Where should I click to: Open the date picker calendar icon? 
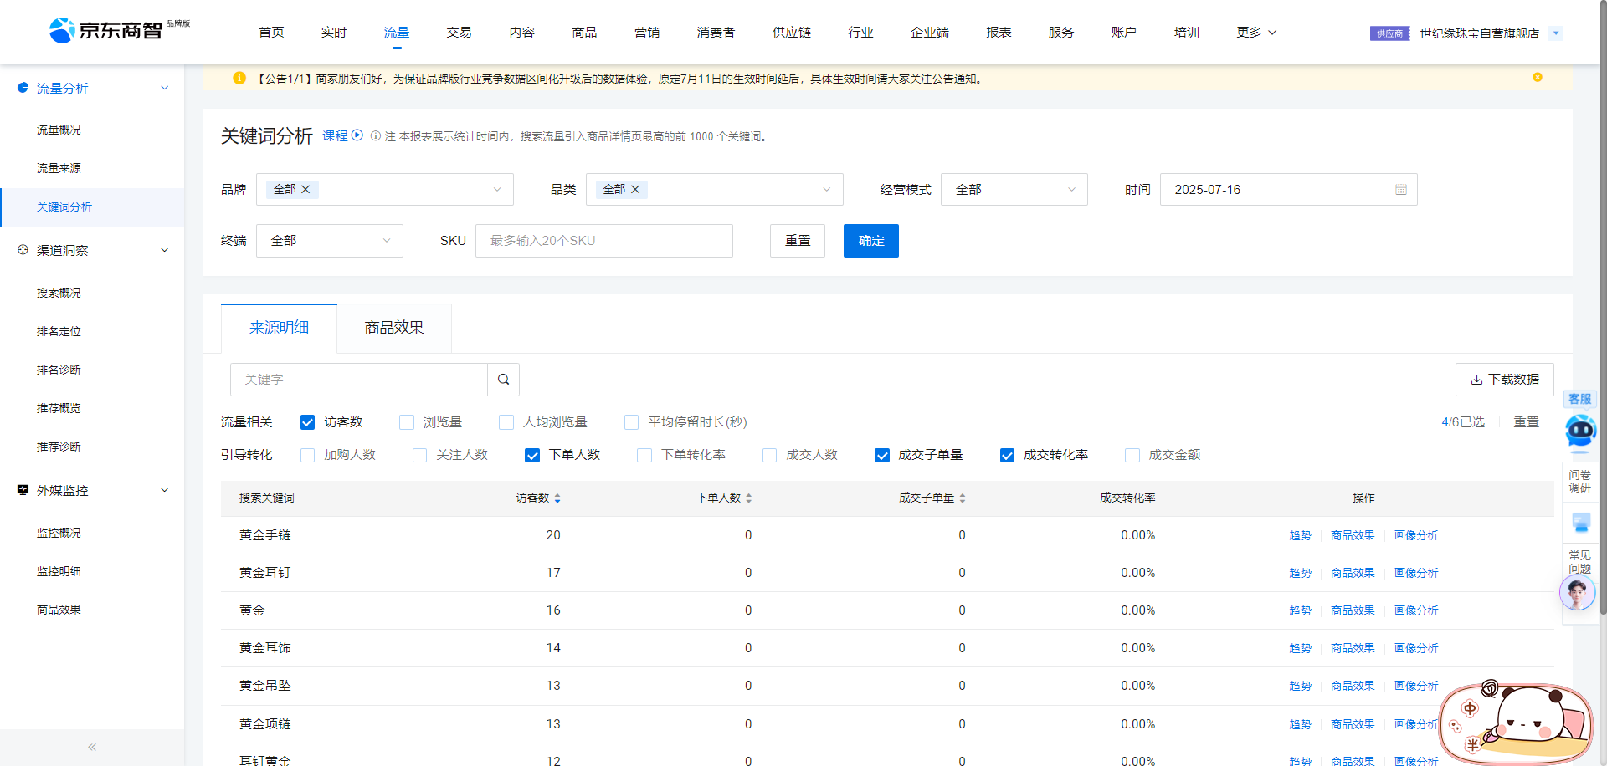coord(1400,190)
